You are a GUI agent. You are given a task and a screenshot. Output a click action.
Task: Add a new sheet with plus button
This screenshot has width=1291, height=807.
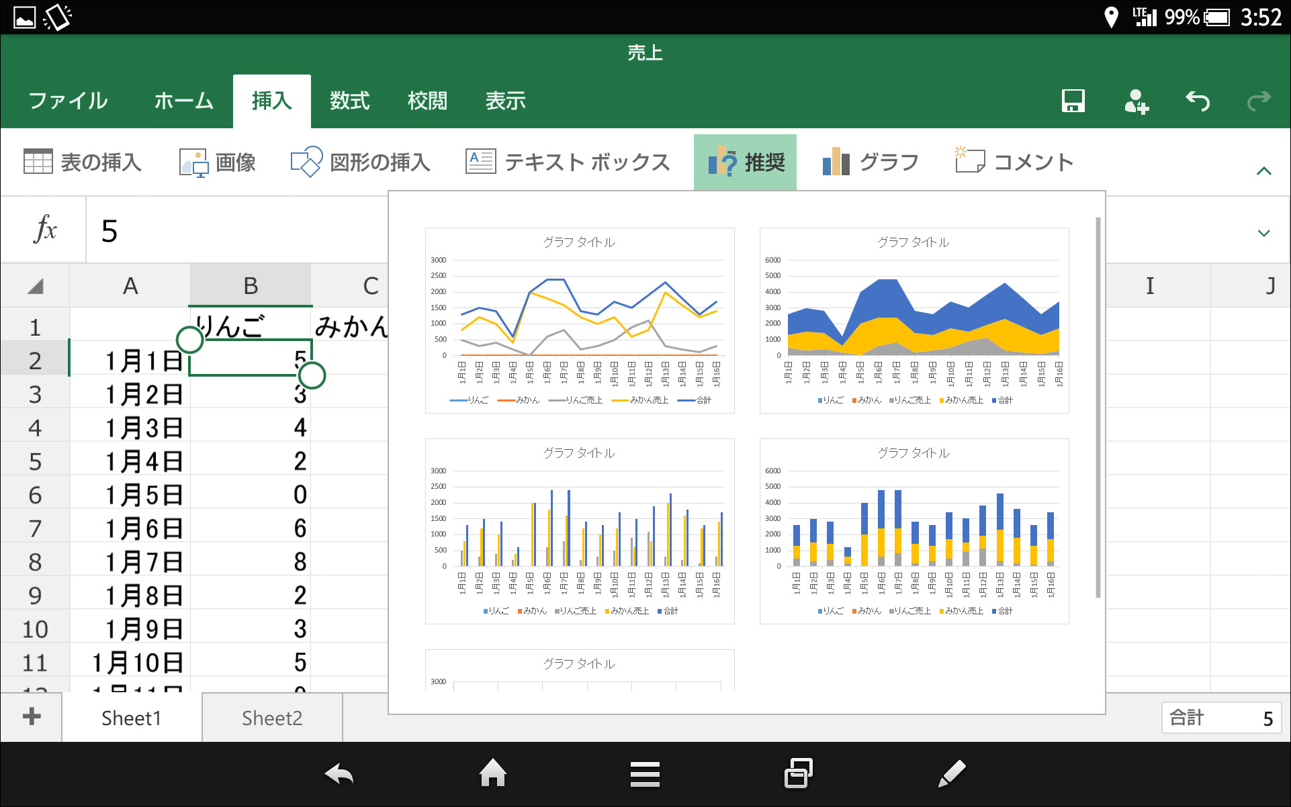pyautogui.click(x=32, y=716)
